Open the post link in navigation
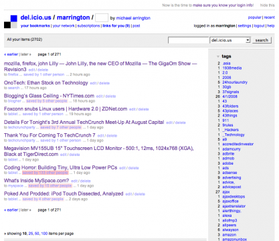 point(136,26)
